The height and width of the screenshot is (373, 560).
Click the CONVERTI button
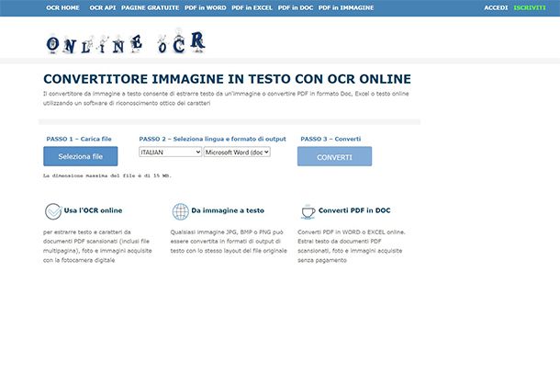click(335, 156)
